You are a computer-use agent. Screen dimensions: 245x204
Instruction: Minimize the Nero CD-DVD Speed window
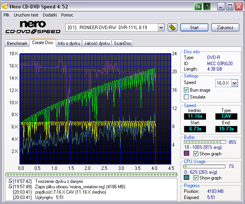click(x=221, y=7)
